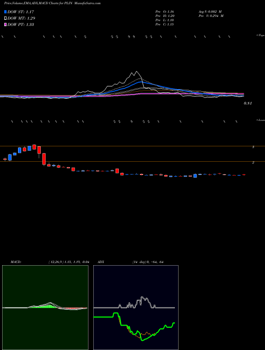The width and height of the screenshot is (265, 350).
Task: Click the chart title mentioning MunafaSutra.com
Action: click(x=52, y=3)
